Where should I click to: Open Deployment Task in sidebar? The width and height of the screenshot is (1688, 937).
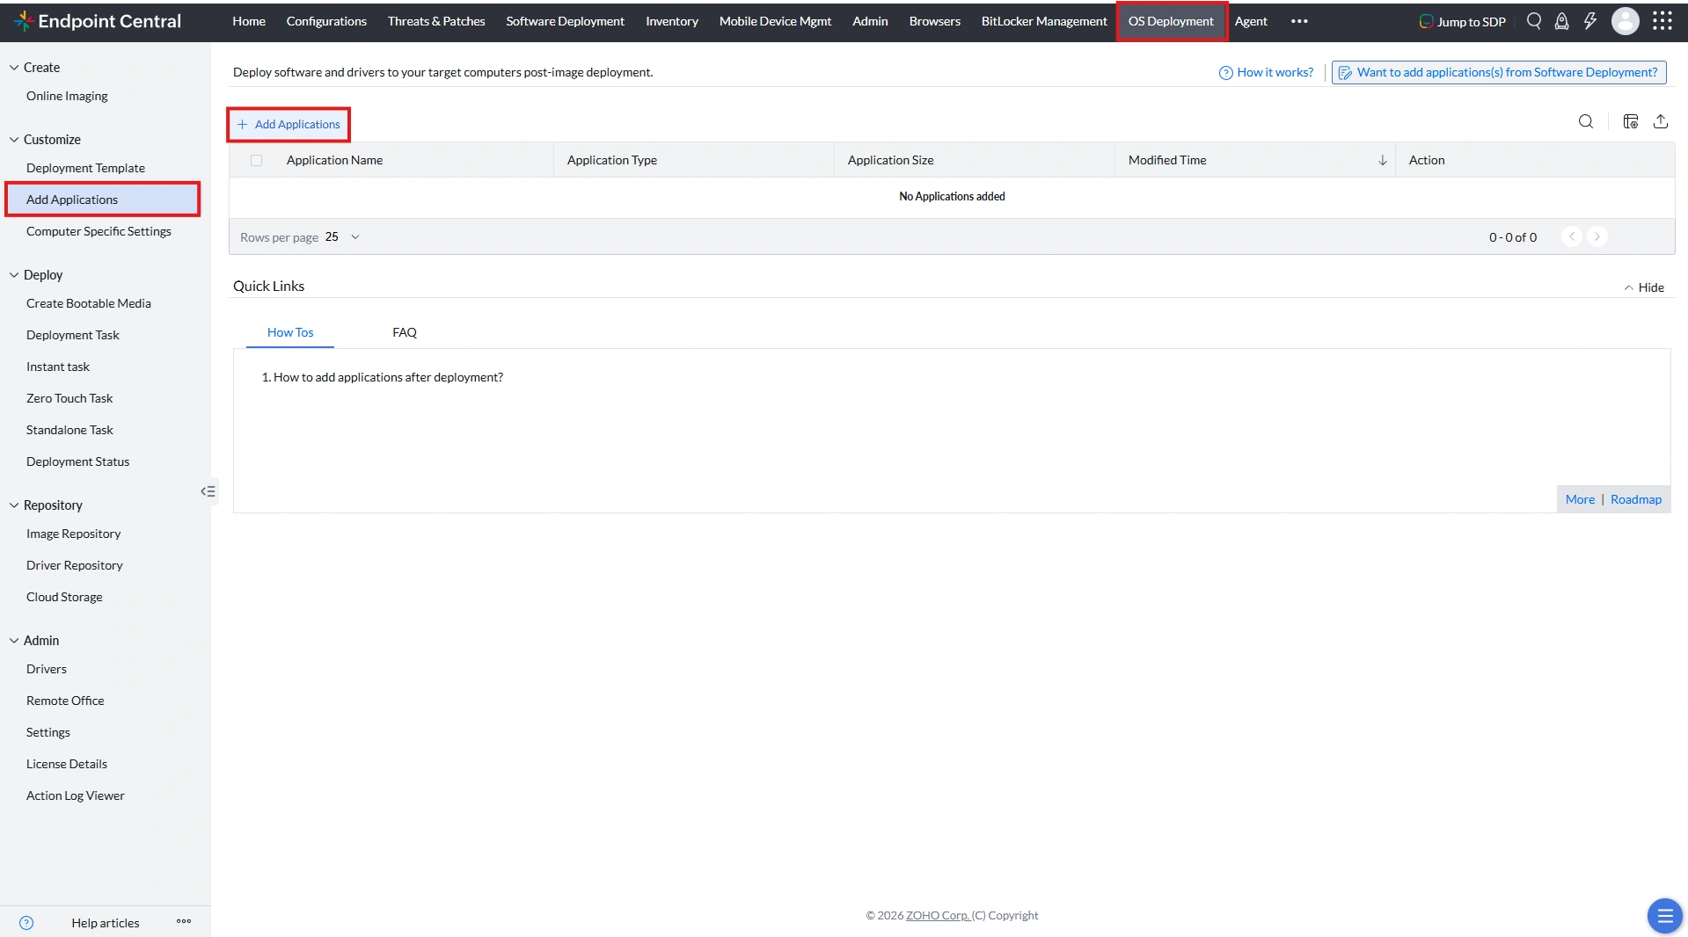(x=73, y=335)
